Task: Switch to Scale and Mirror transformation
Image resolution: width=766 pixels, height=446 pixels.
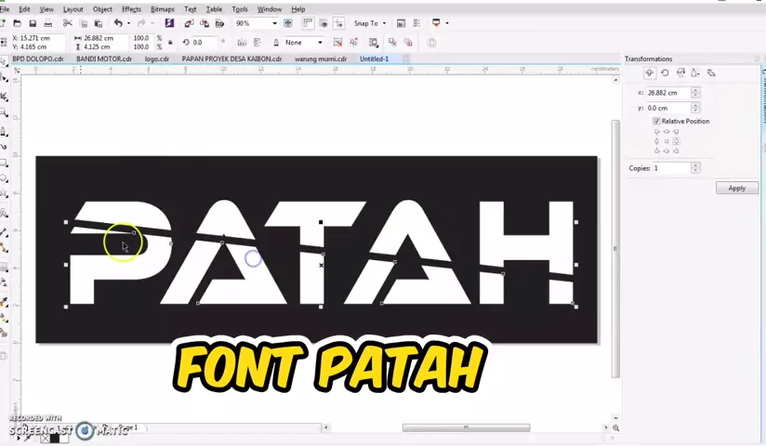Action: click(680, 72)
